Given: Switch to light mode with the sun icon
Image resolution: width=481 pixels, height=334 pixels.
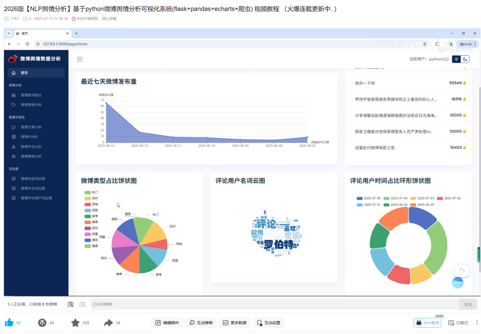Looking at the screenshot, I should point(457,59).
